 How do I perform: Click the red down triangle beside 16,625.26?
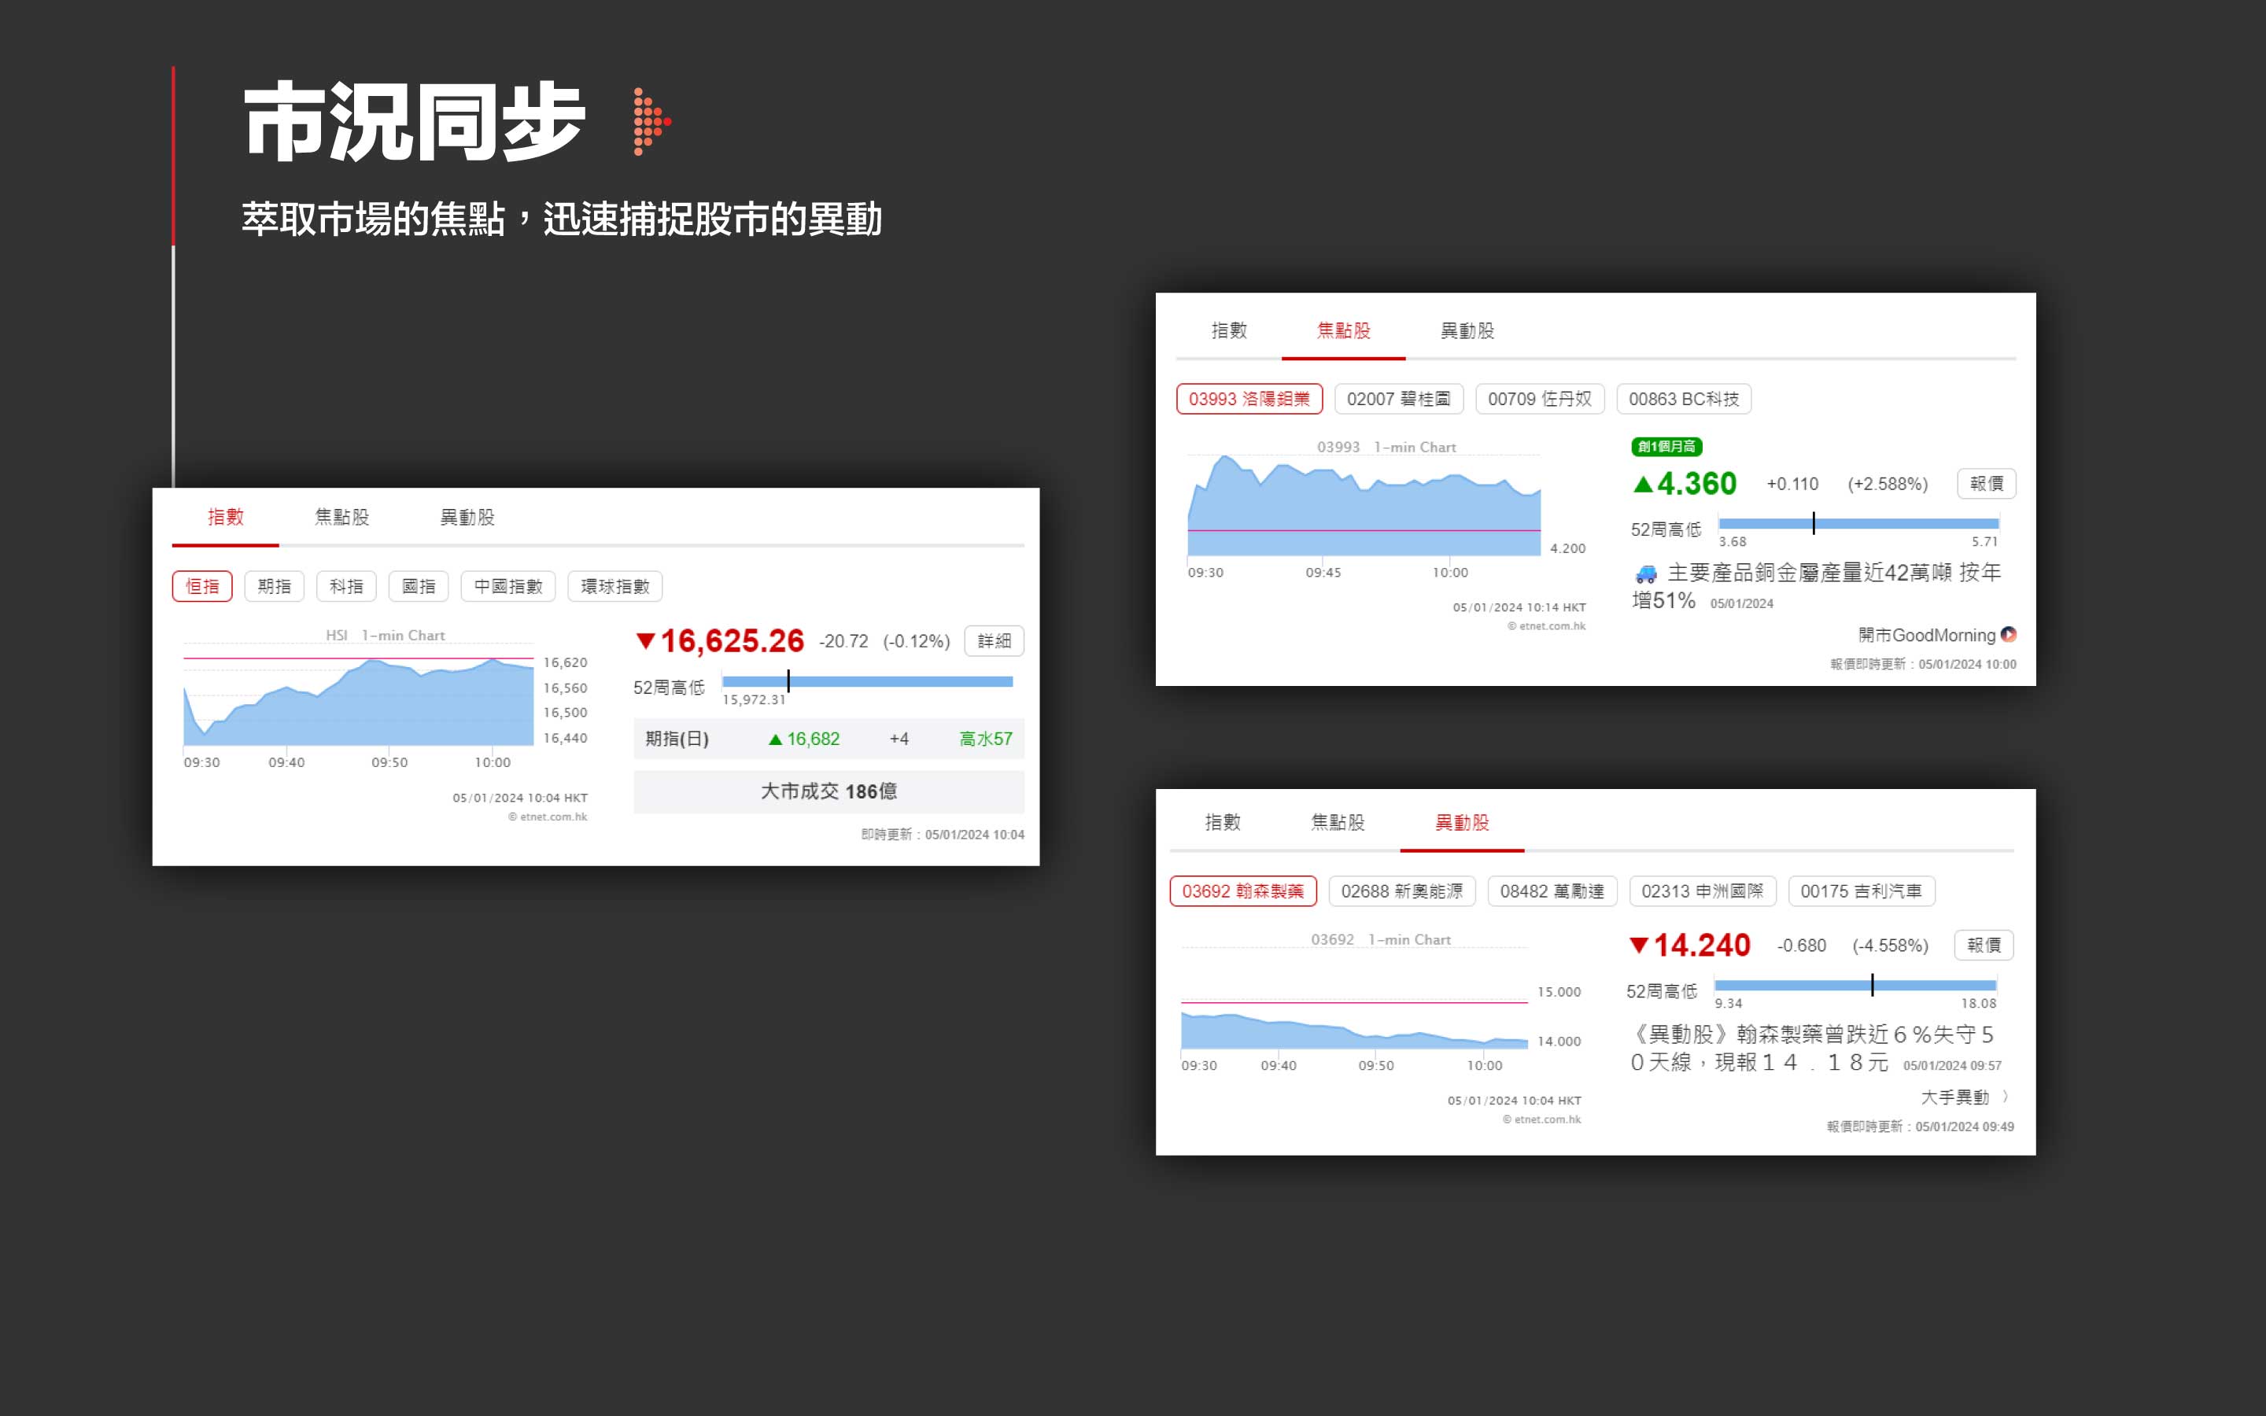pyautogui.click(x=645, y=640)
